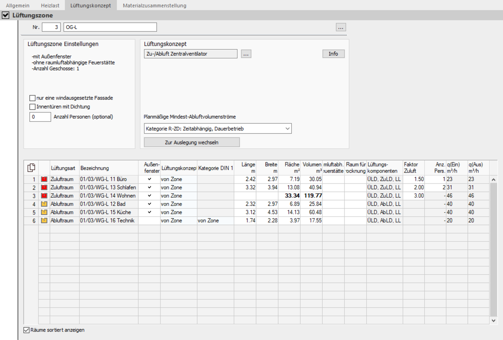Image resolution: width=503 pixels, height=340 pixels.
Task: Click the Lüftungsart column header
Action: [65, 168]
